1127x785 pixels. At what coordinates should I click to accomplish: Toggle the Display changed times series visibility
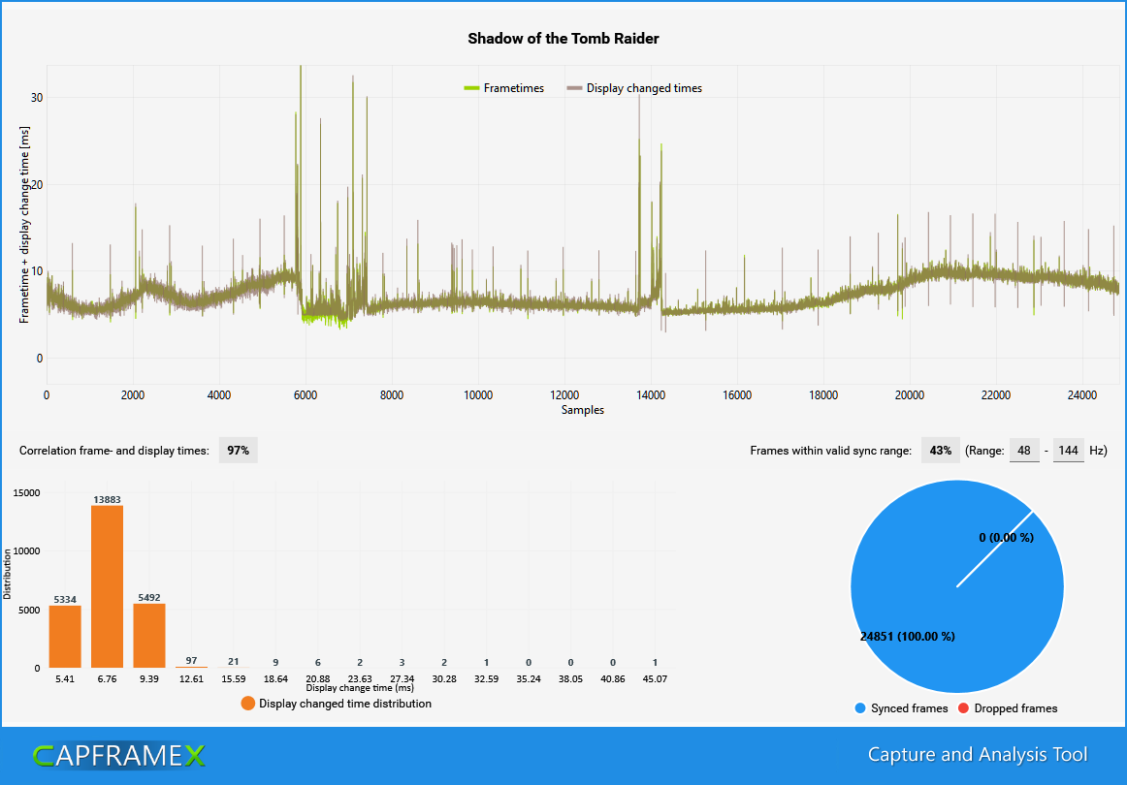[x=635, y=88]
